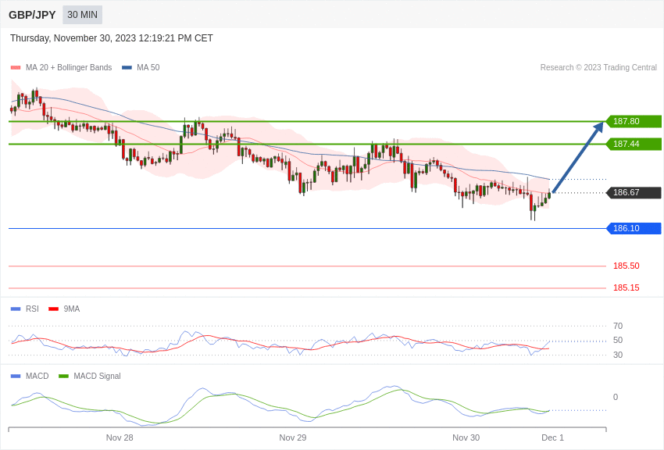Select the blue 186.10 pivot price tag
Screen dimensions: 664x450
(x=634, y=228)
